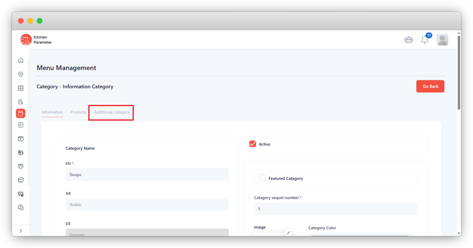Click the pencil edit icon on Image
The image size is (473, 248).
(288, 233)
